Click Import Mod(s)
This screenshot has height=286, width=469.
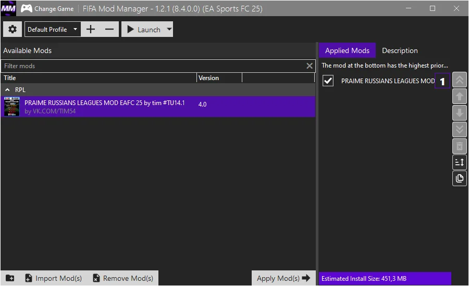coord(54,278)
